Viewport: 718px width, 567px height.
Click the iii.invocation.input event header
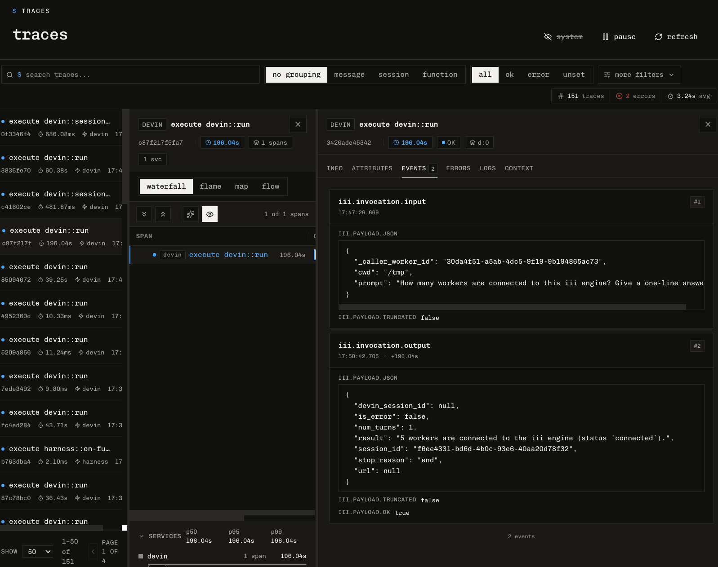(522, 207)
